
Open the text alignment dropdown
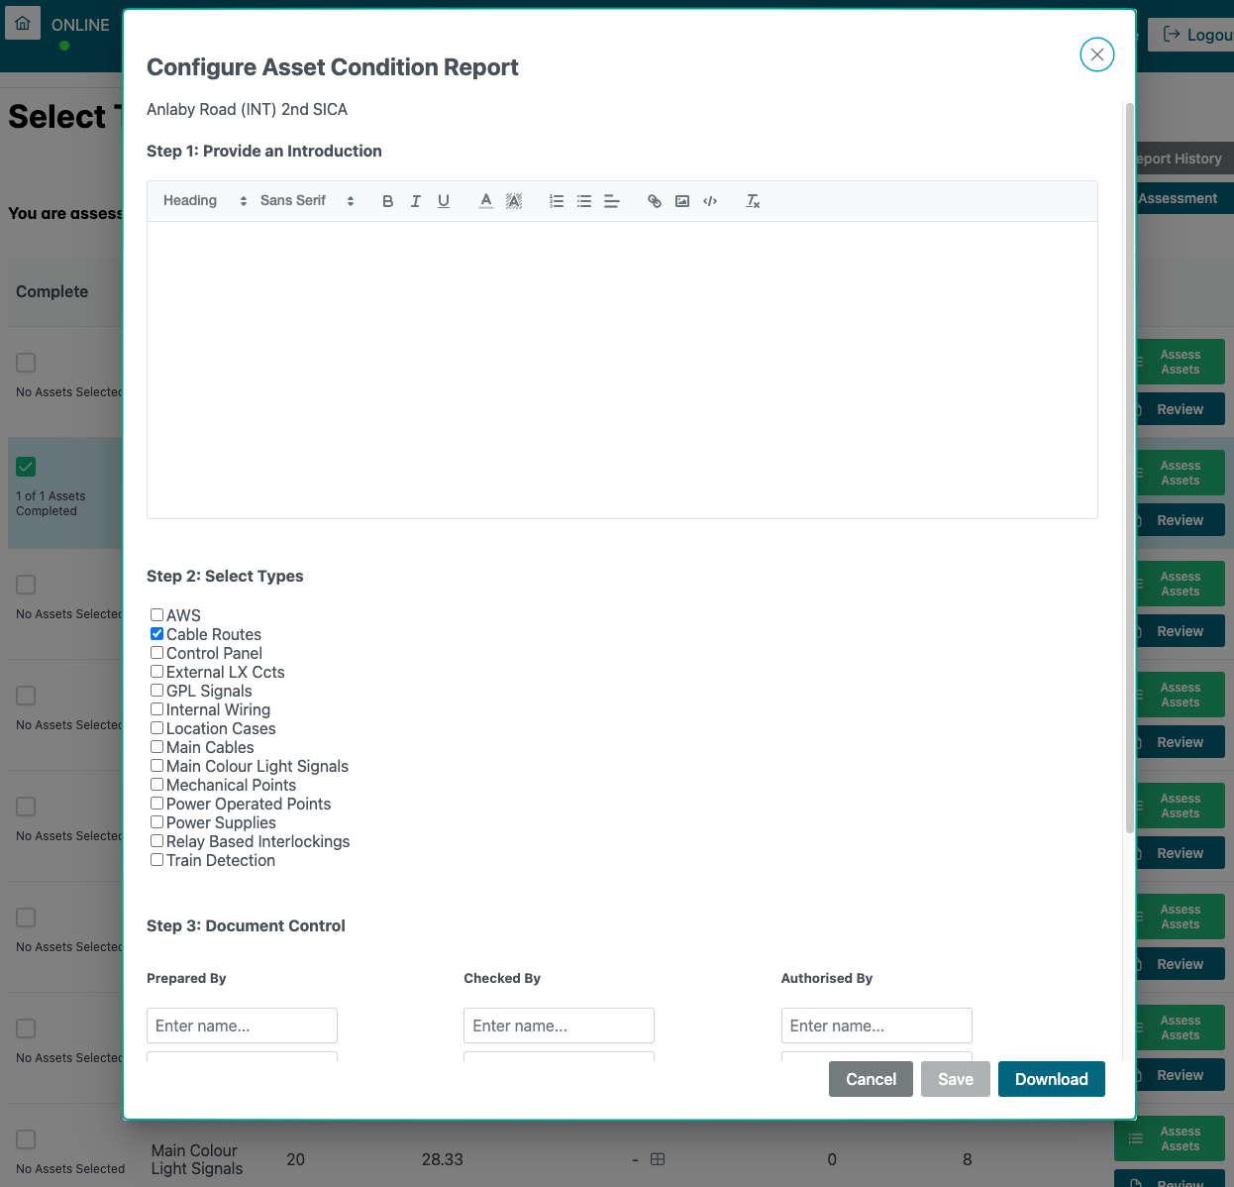pos(612,201)
